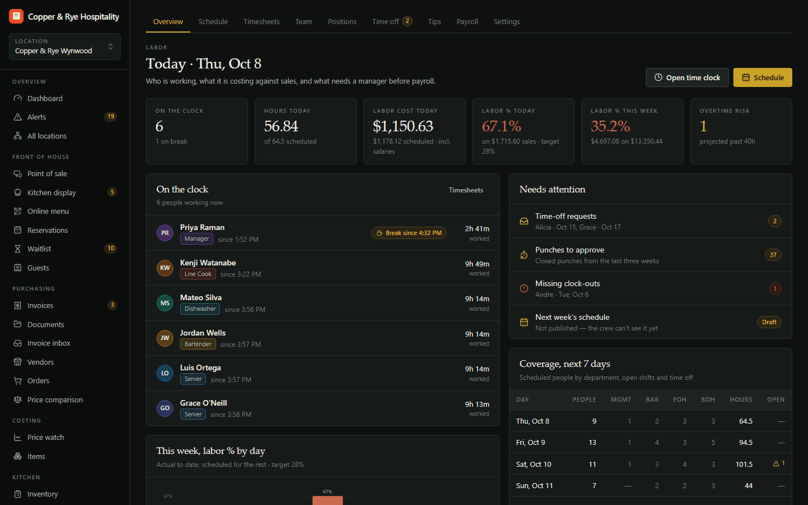Select Priya Raman's PR avatar
Image resolution: width=808 pixels, height=505 pixels.
coord(165,233)
